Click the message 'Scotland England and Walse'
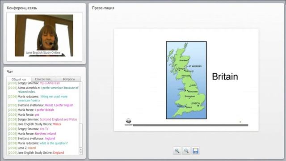 [x=59, y=119]
